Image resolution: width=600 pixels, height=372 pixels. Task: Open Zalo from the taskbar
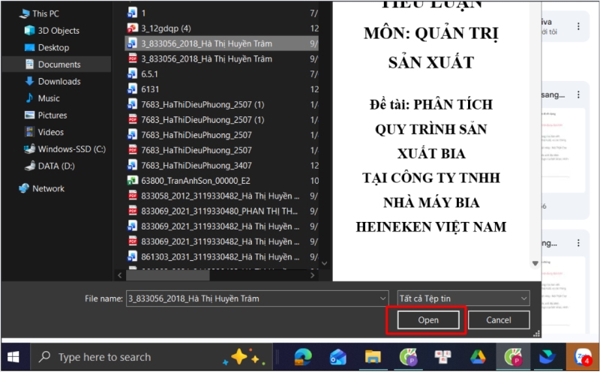pyautogui.click(x=583, y=357)
